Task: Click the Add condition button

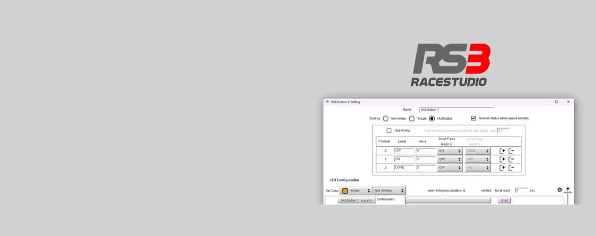Action: click(504, 201)
